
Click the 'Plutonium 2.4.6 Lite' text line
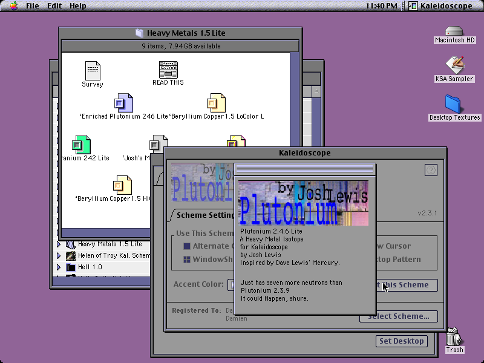point(271,231)
